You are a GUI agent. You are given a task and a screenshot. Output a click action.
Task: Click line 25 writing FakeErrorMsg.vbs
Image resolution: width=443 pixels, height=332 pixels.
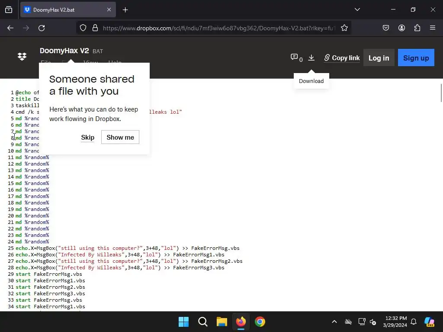(x=128, y=248)
